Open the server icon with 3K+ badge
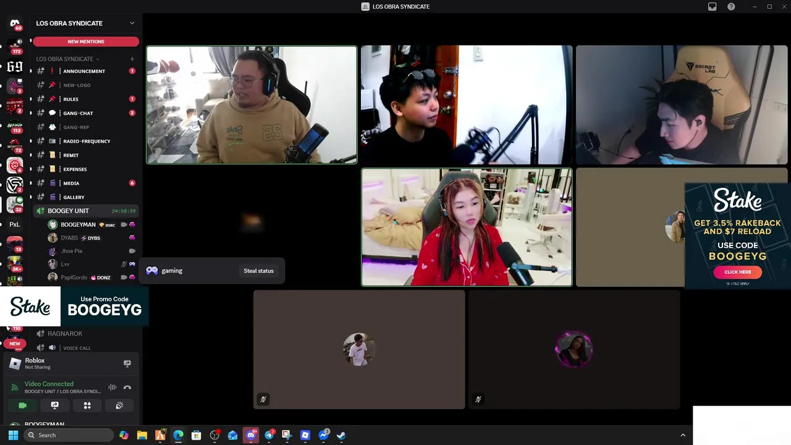The width and height of the screenshot is (791, 445). [x=15, y=264]
